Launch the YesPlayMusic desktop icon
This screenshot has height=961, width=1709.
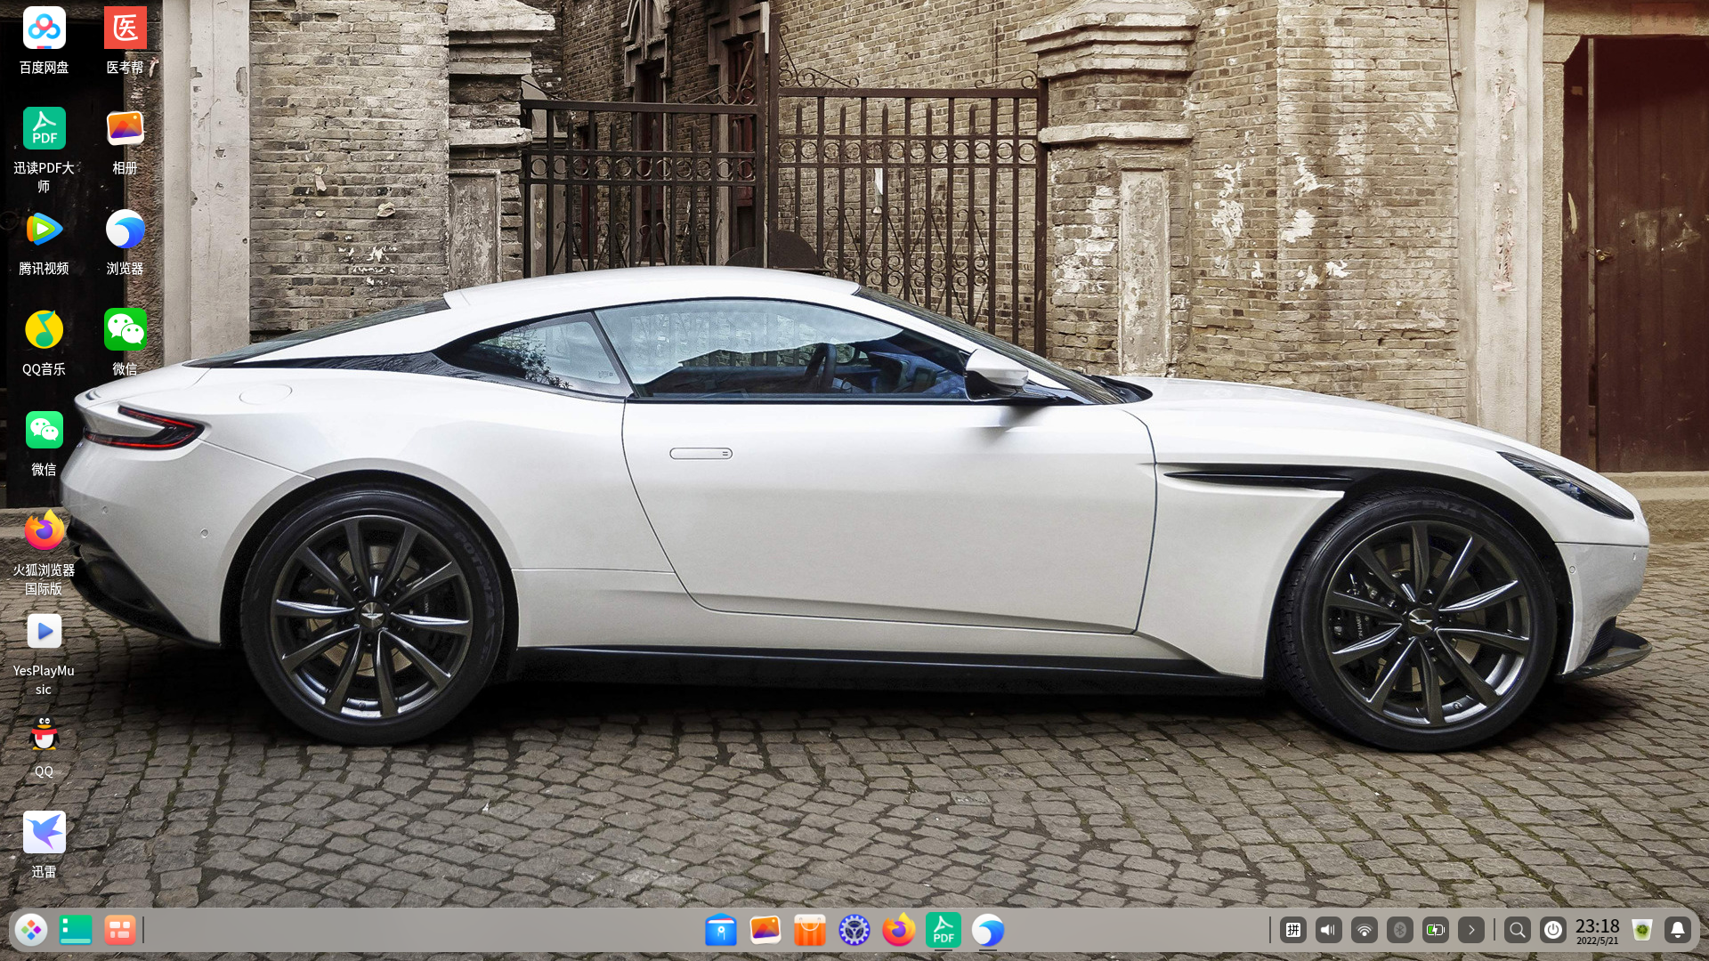(44, 633)
